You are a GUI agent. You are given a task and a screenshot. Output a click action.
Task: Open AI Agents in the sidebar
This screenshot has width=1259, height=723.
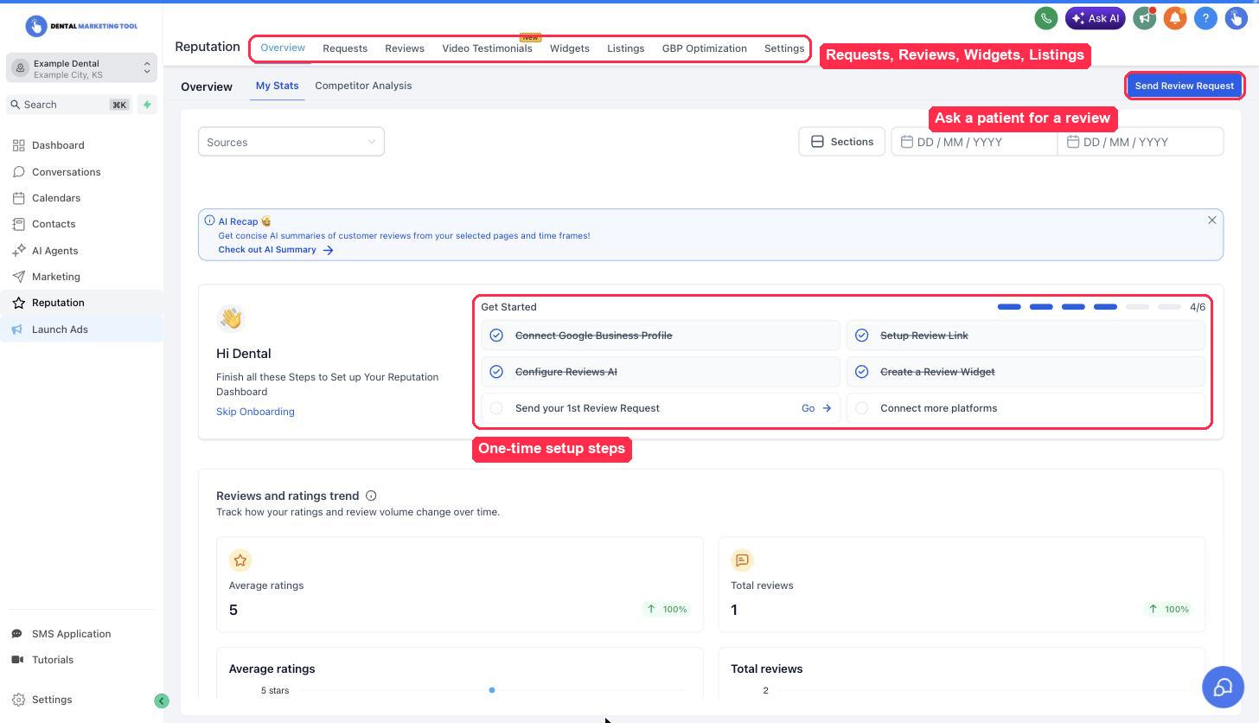81,251
